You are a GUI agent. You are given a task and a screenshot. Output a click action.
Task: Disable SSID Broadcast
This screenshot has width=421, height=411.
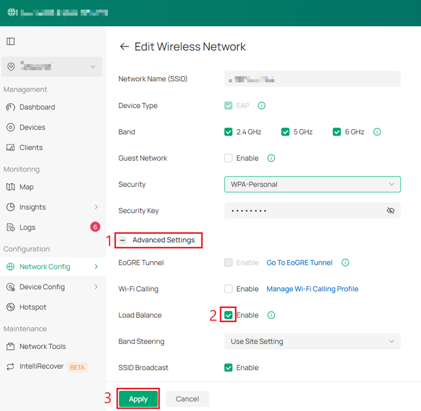(x=228, y=368)
